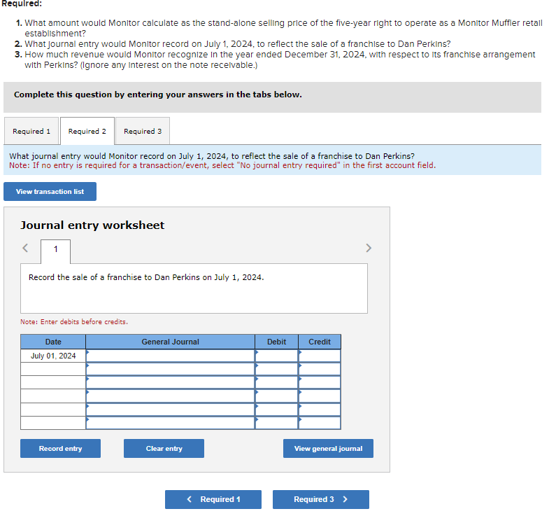Select Debit field in third row

[276, 383]
